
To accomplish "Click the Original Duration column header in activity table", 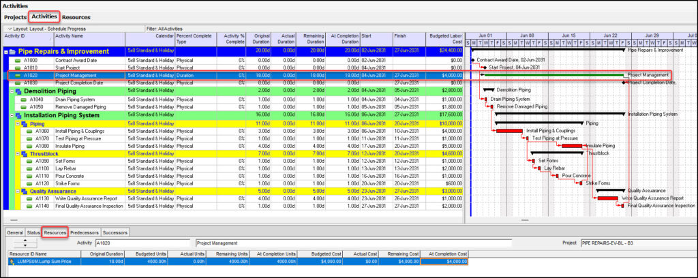I will click(259, 39).
